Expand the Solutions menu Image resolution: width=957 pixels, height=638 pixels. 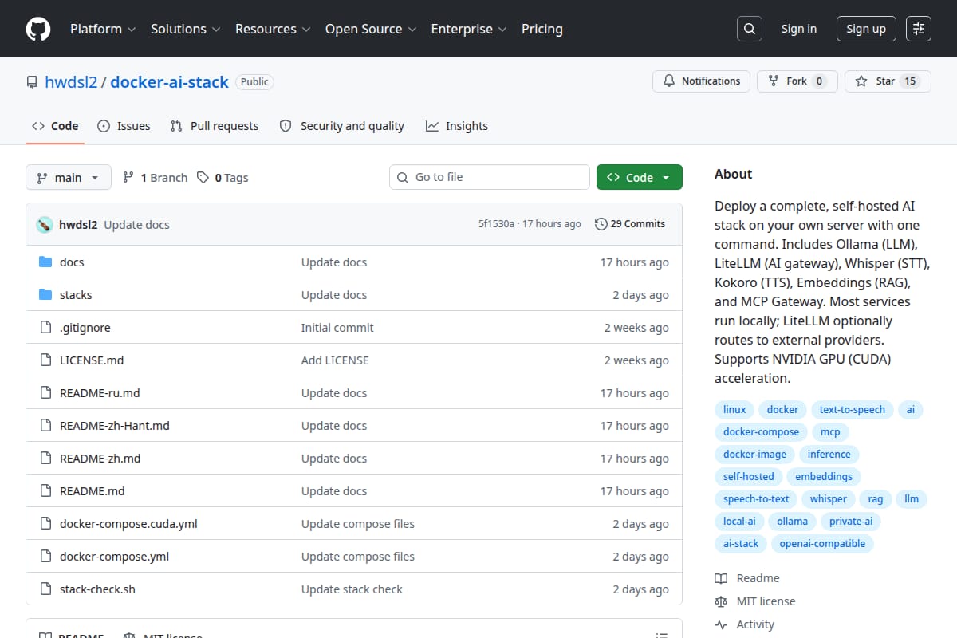(186, 29)
